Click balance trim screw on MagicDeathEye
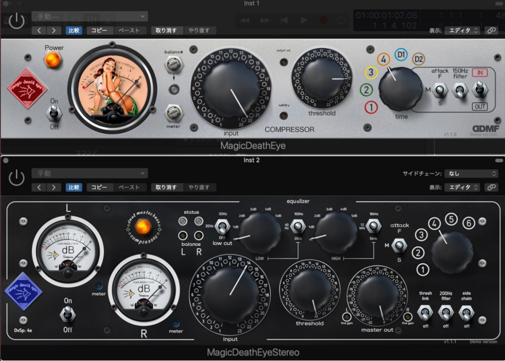This screenshot has height=361, width=505. click(x=174, y=65)
